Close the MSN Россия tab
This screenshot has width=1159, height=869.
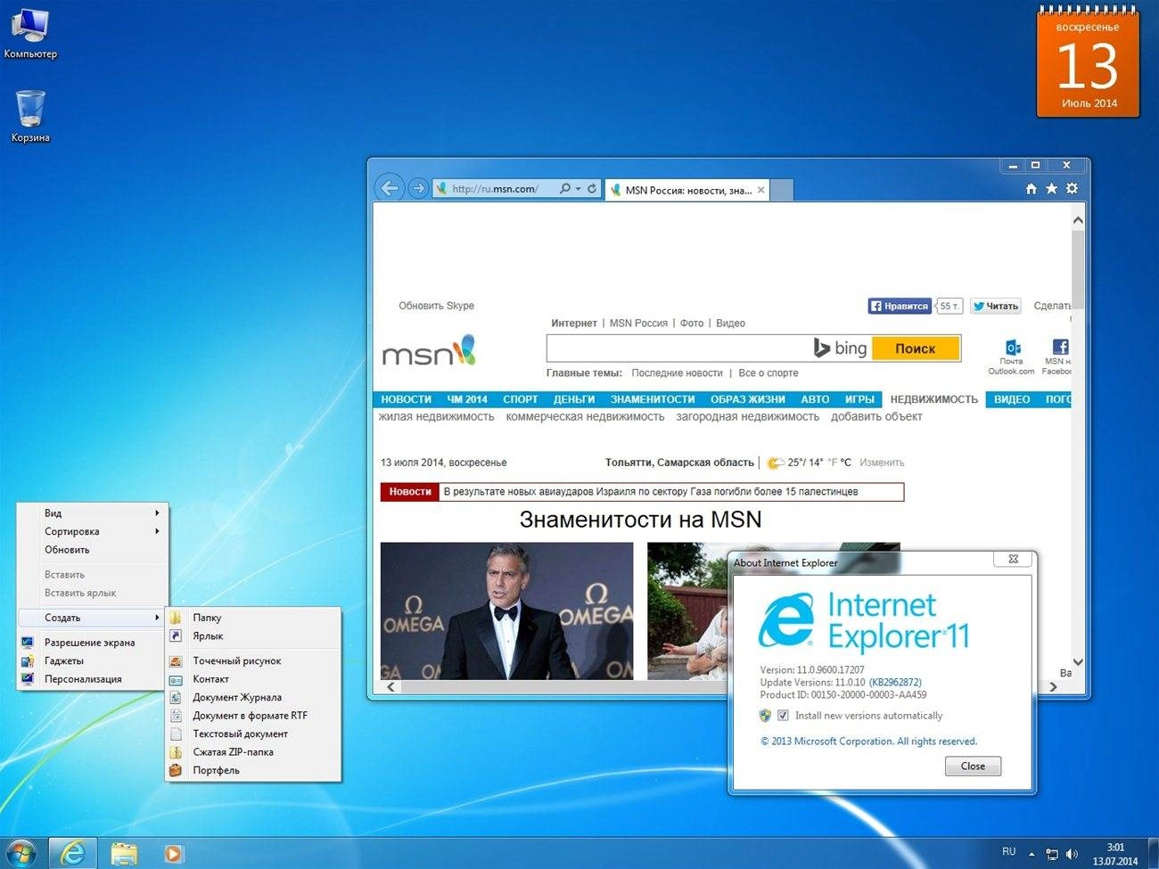click(x=760, y=190)
